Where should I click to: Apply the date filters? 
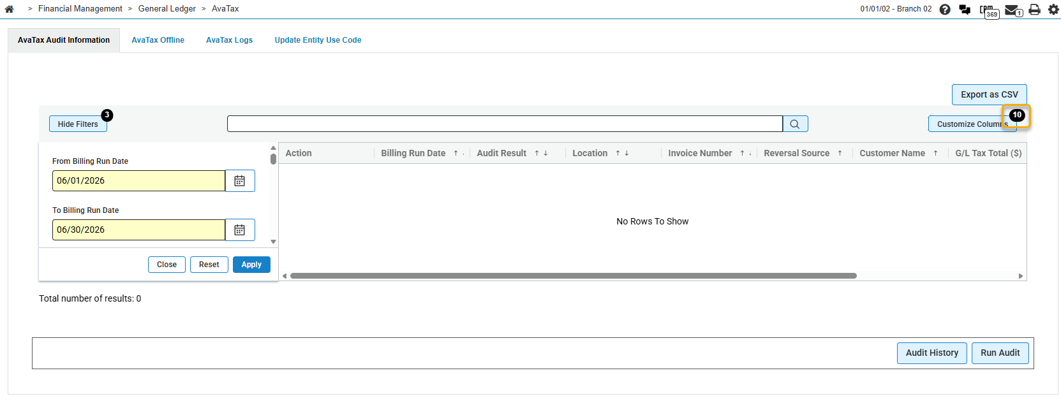point(251,265)
